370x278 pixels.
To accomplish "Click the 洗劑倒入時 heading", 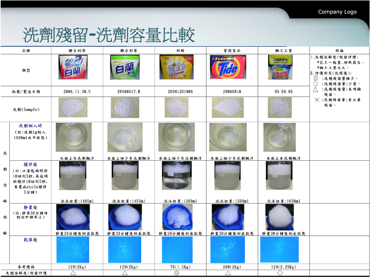I will [30, 126].
